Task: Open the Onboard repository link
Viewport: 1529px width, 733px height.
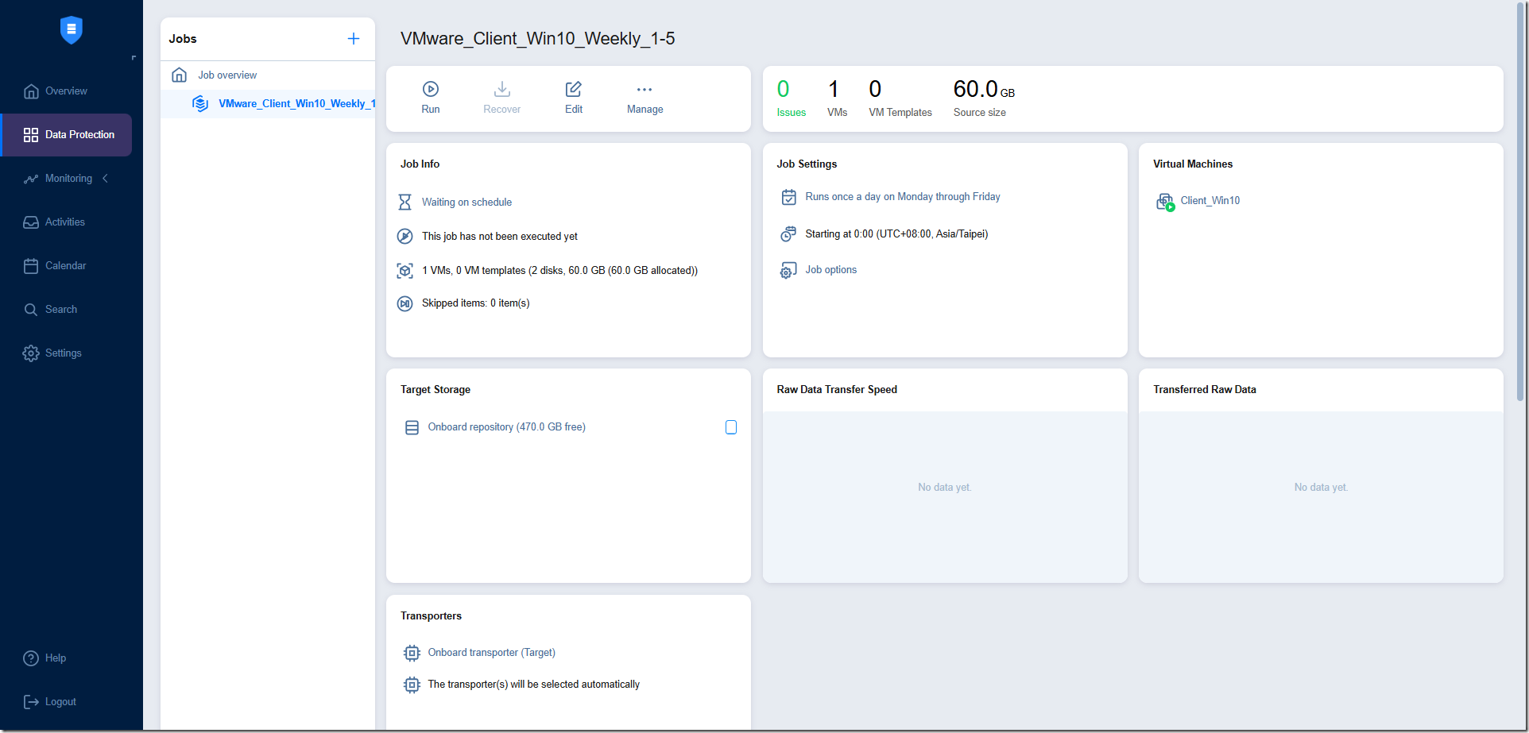Action: pos(506,427)
